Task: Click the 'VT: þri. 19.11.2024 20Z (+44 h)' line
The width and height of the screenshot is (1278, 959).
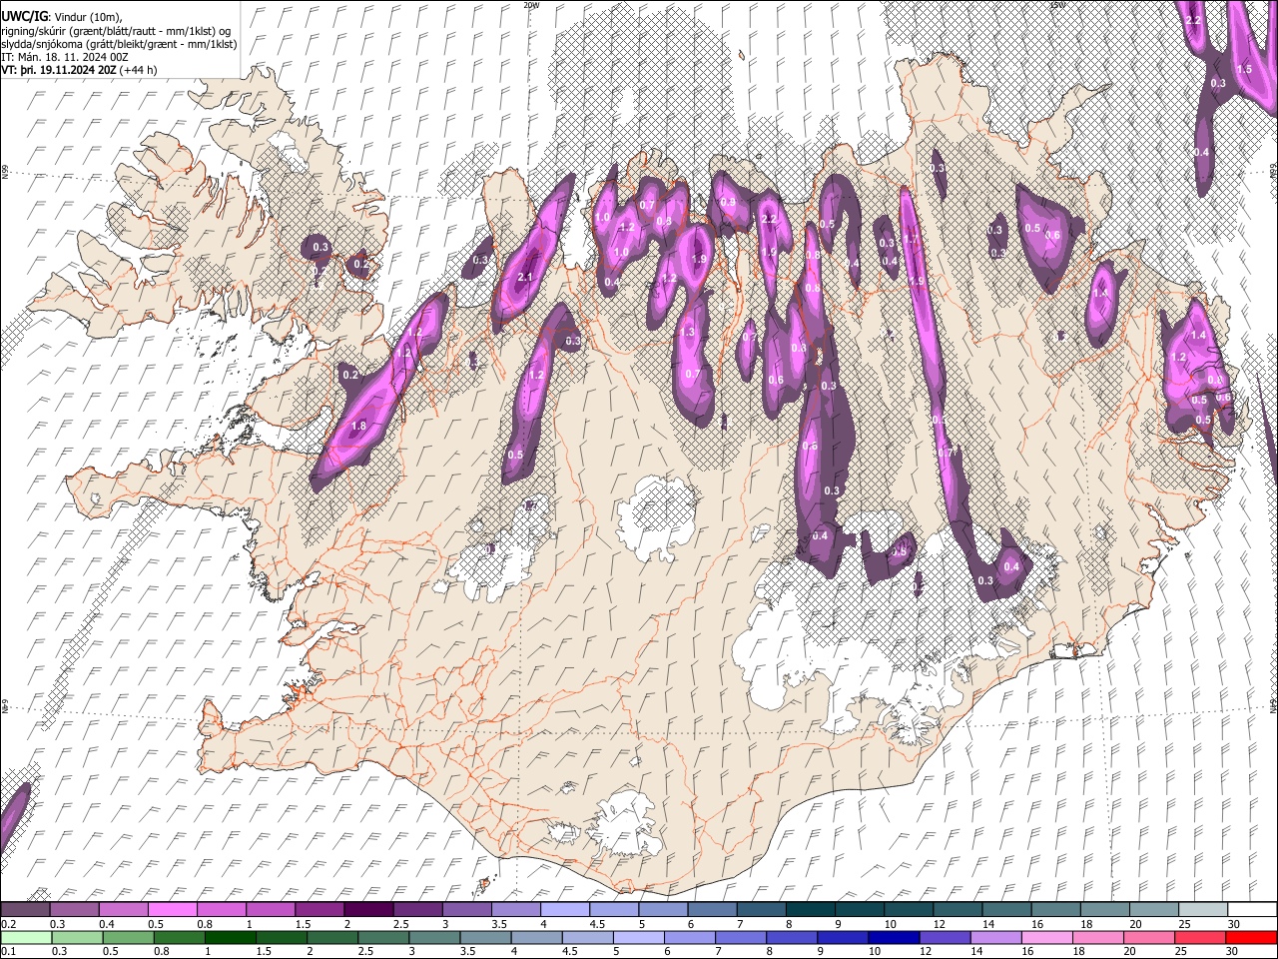Action: [79, 71]
